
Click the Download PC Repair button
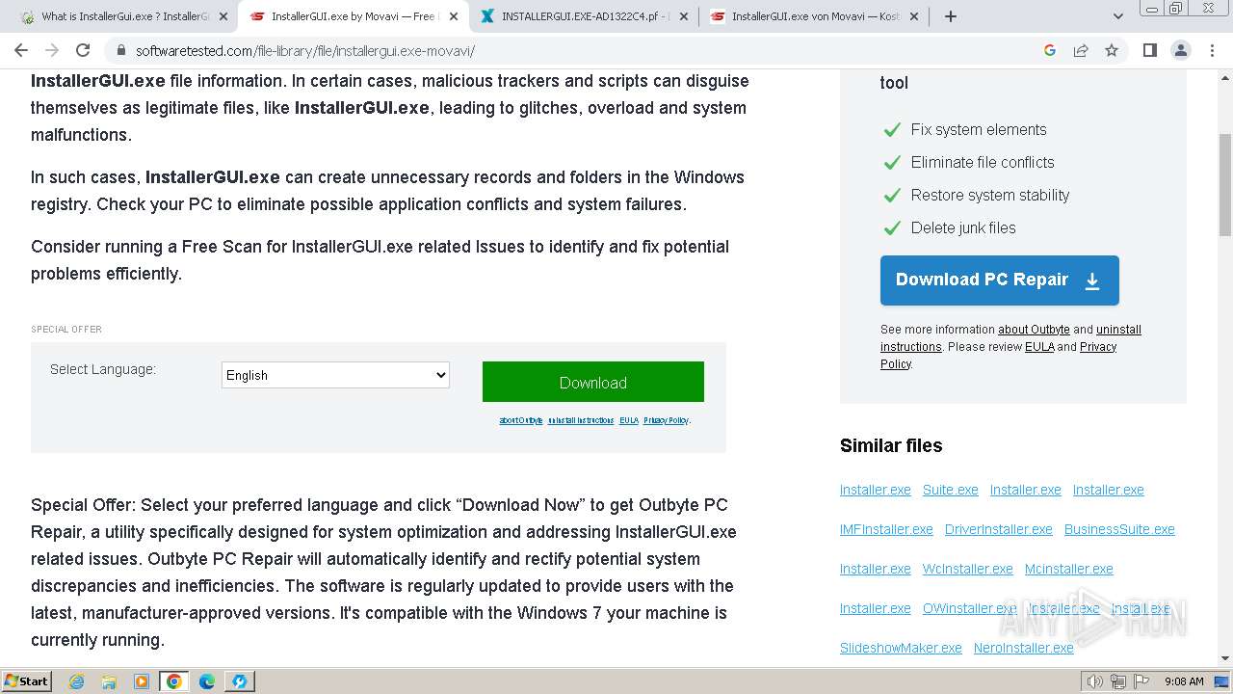point(1000,280)
